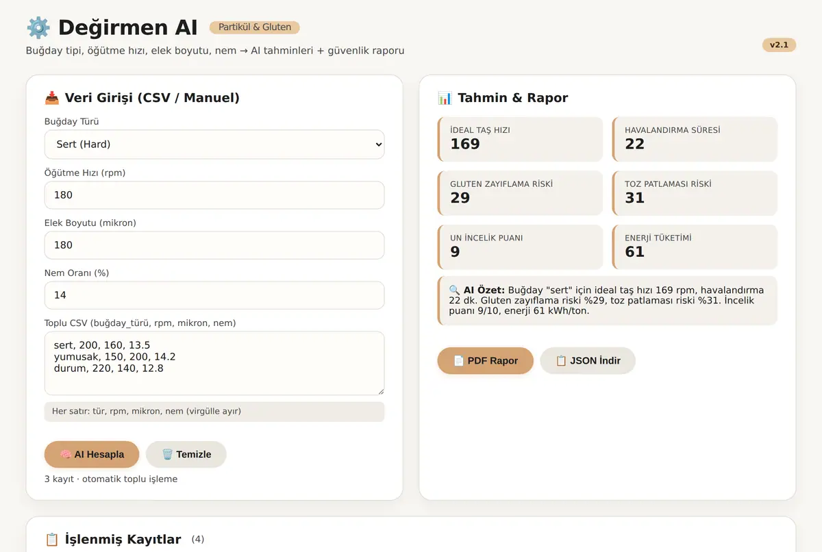The image size is (822, 552).
Task: Click the subtitle starting 'Buğday tipi, öğütme hızı'
Action: (215, 51)
